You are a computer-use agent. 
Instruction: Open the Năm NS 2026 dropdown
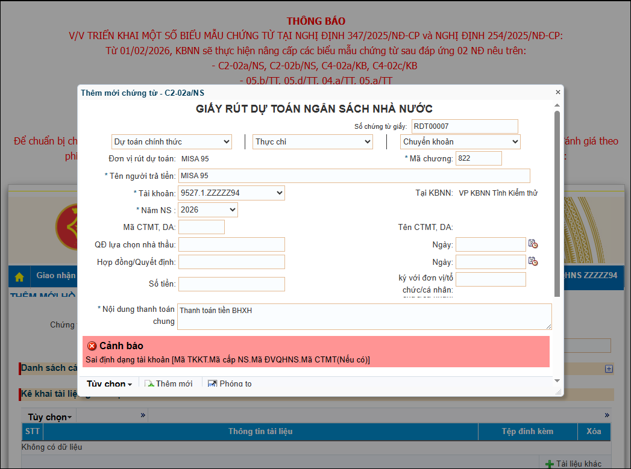click(208, 210)
